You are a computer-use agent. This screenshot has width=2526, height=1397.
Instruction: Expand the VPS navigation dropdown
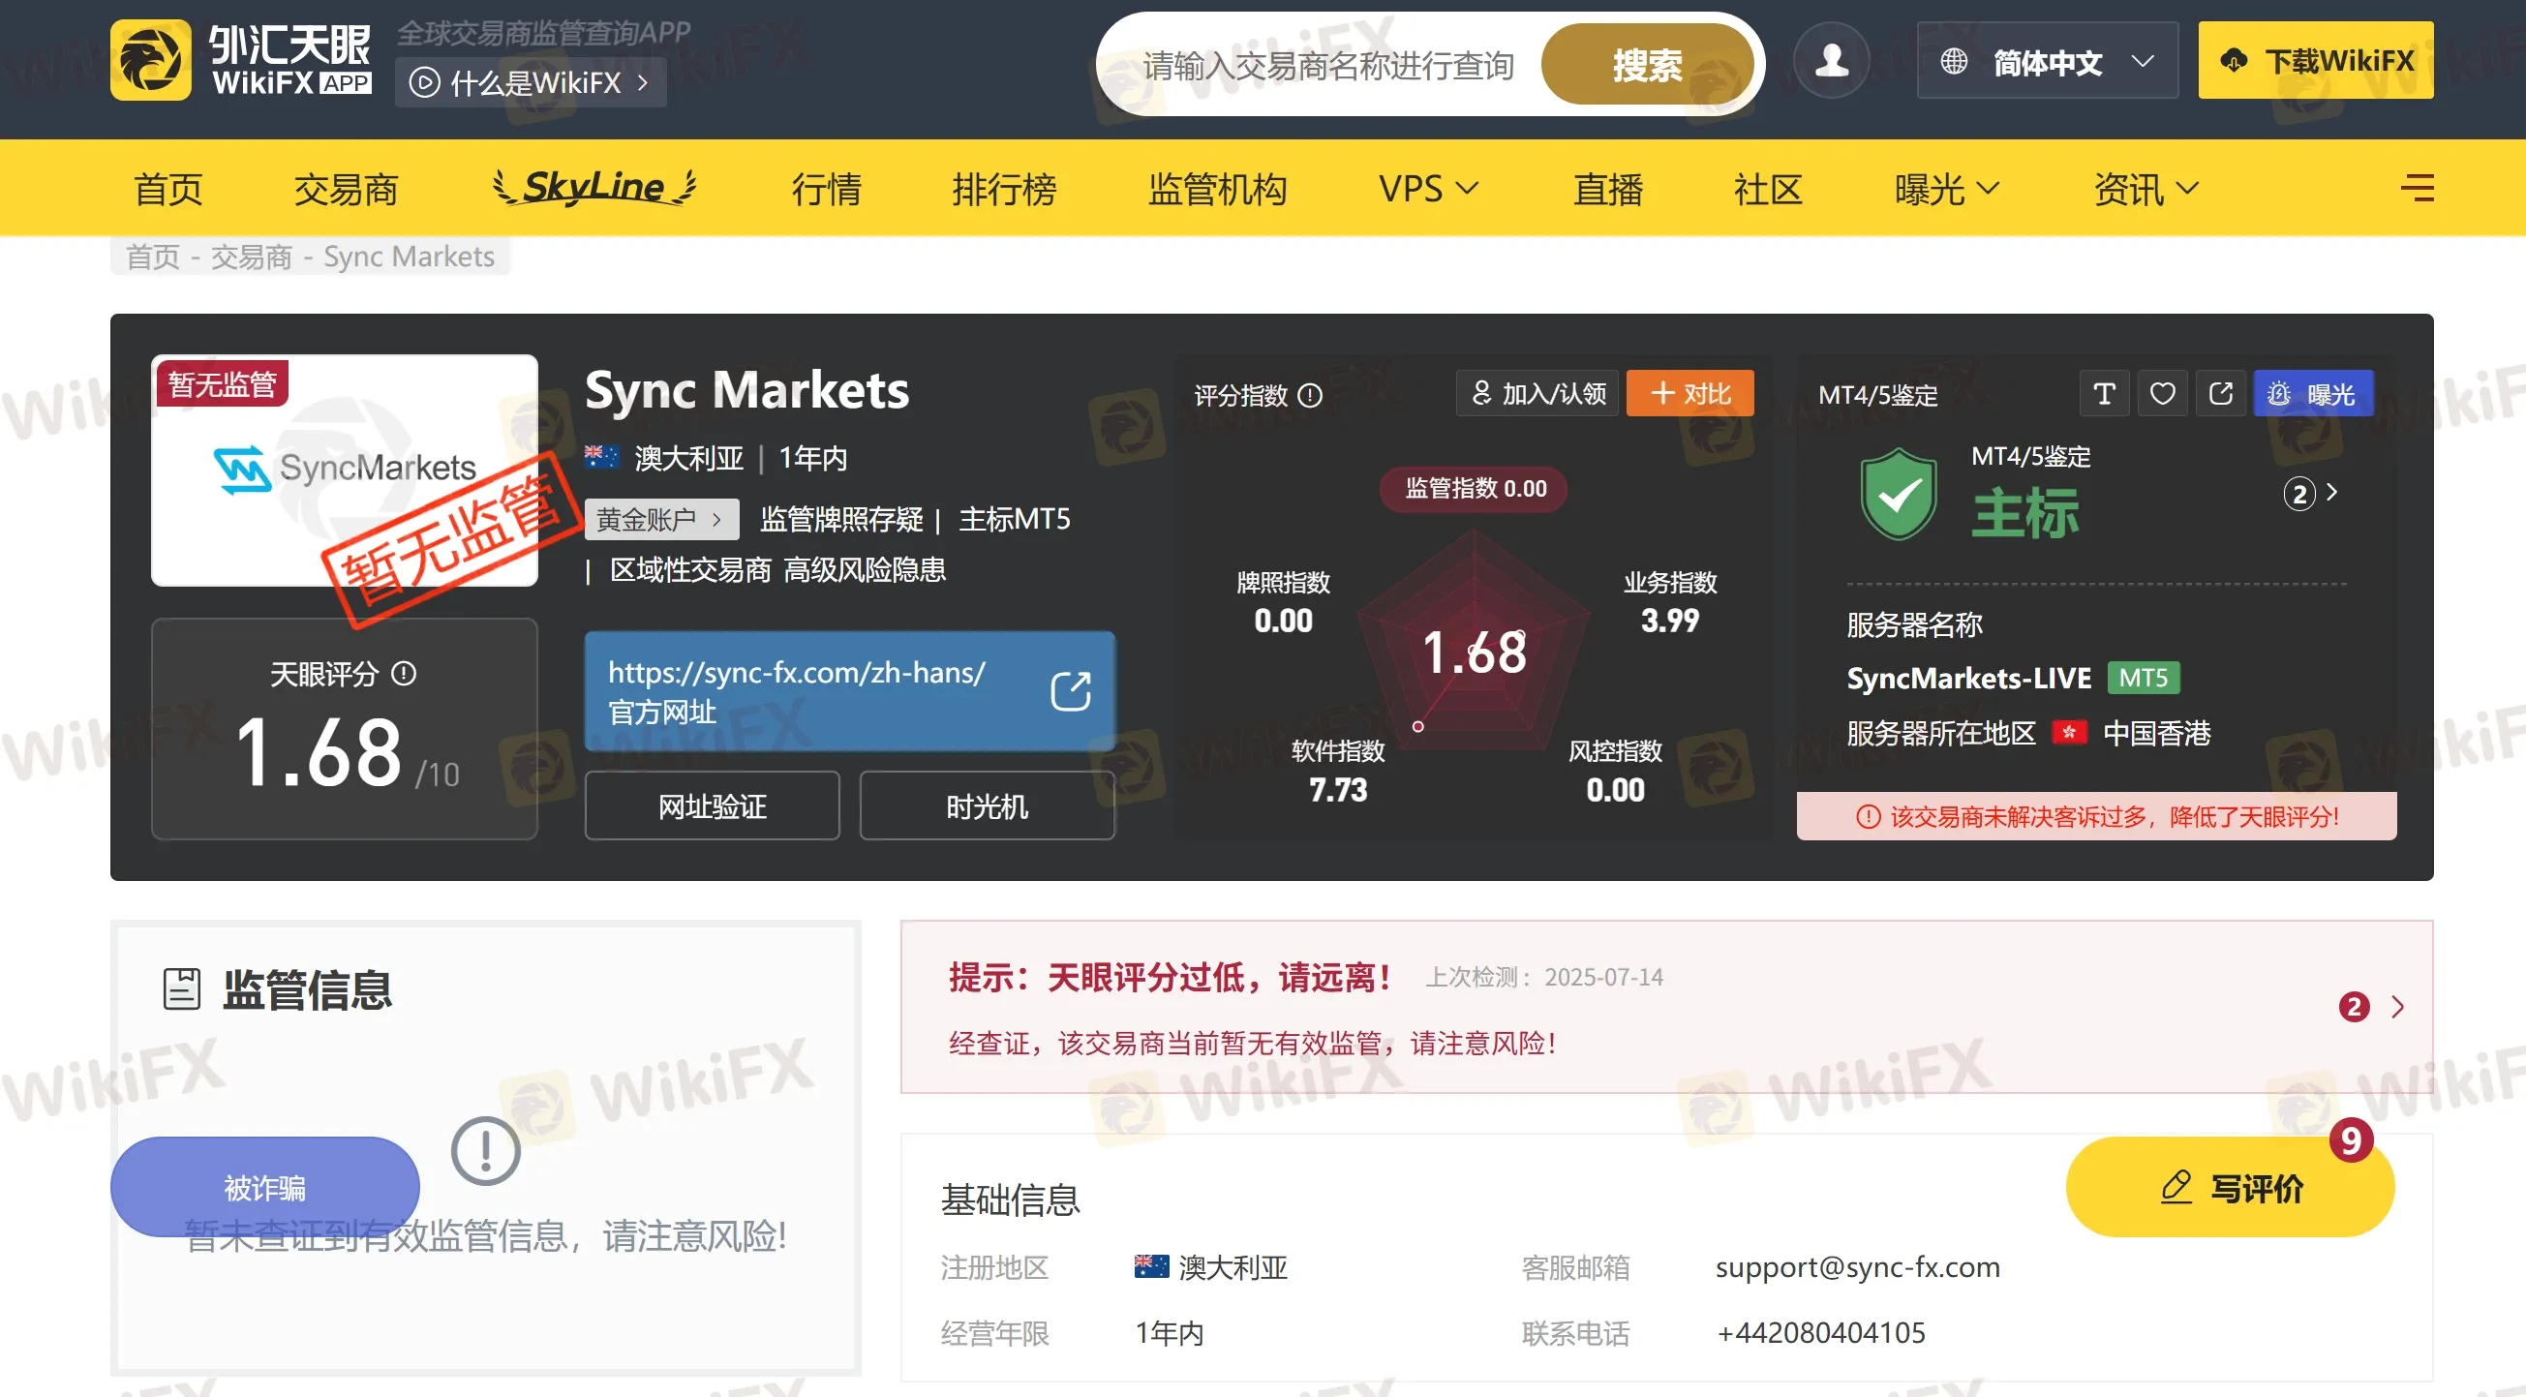point(1427,187)
